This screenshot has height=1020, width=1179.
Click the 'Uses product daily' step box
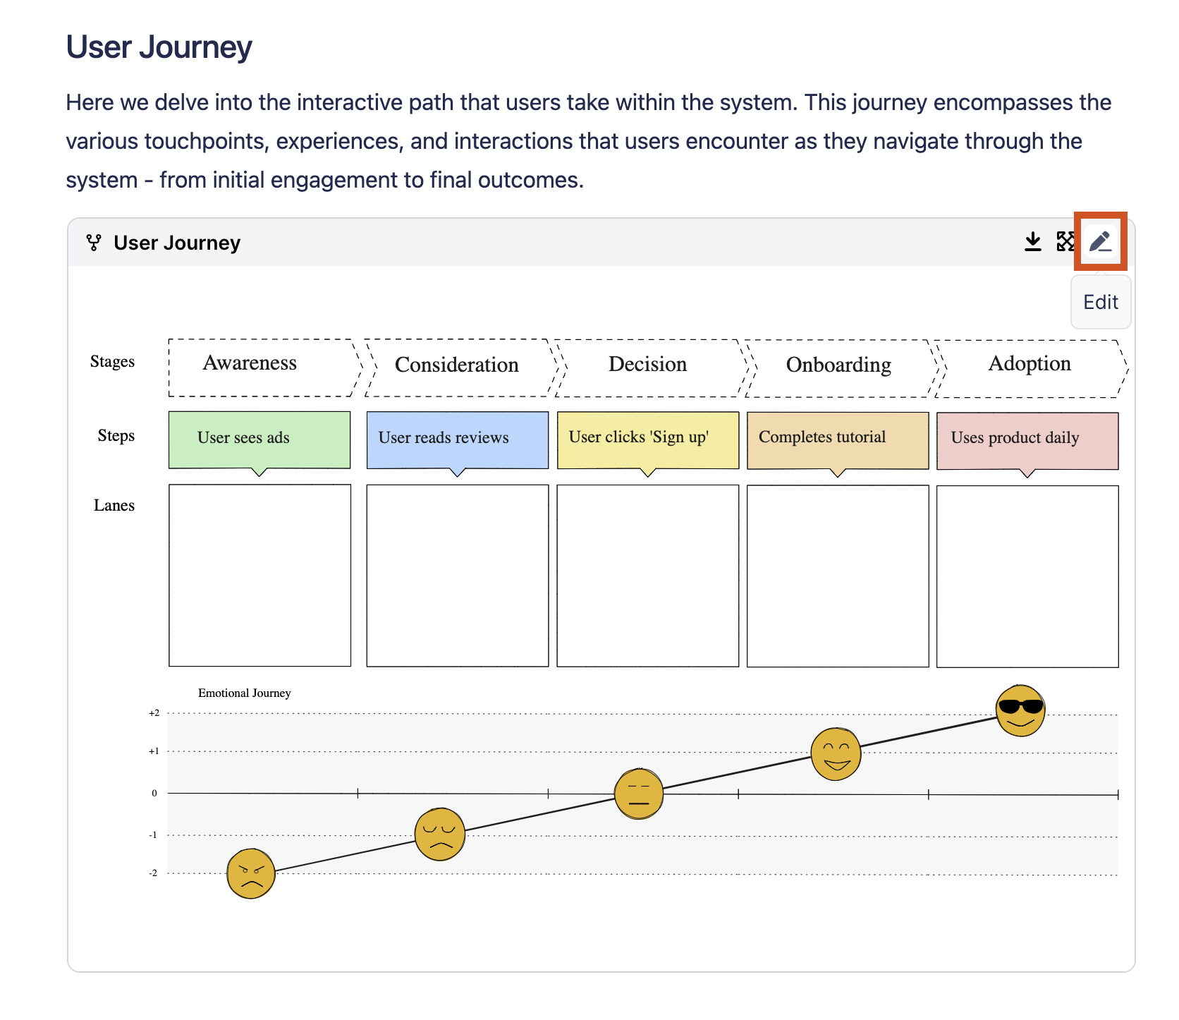pos(1027,440)
